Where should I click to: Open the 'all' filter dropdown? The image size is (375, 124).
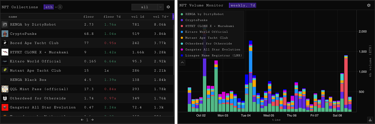click(147, 7)
